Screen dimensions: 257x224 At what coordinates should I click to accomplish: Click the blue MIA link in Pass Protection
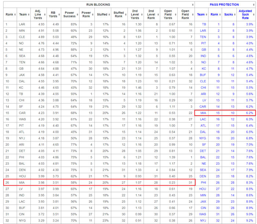click(x=203, y=113)
